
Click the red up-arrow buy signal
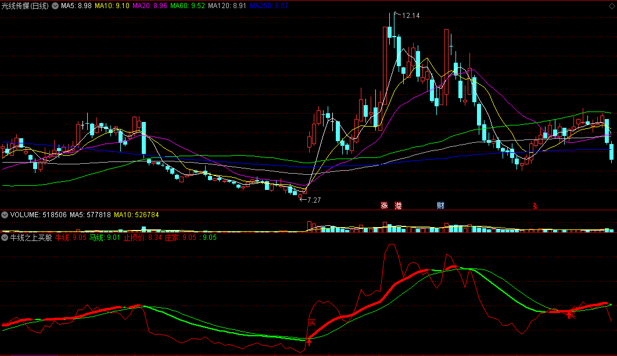(x=309, y=342)
